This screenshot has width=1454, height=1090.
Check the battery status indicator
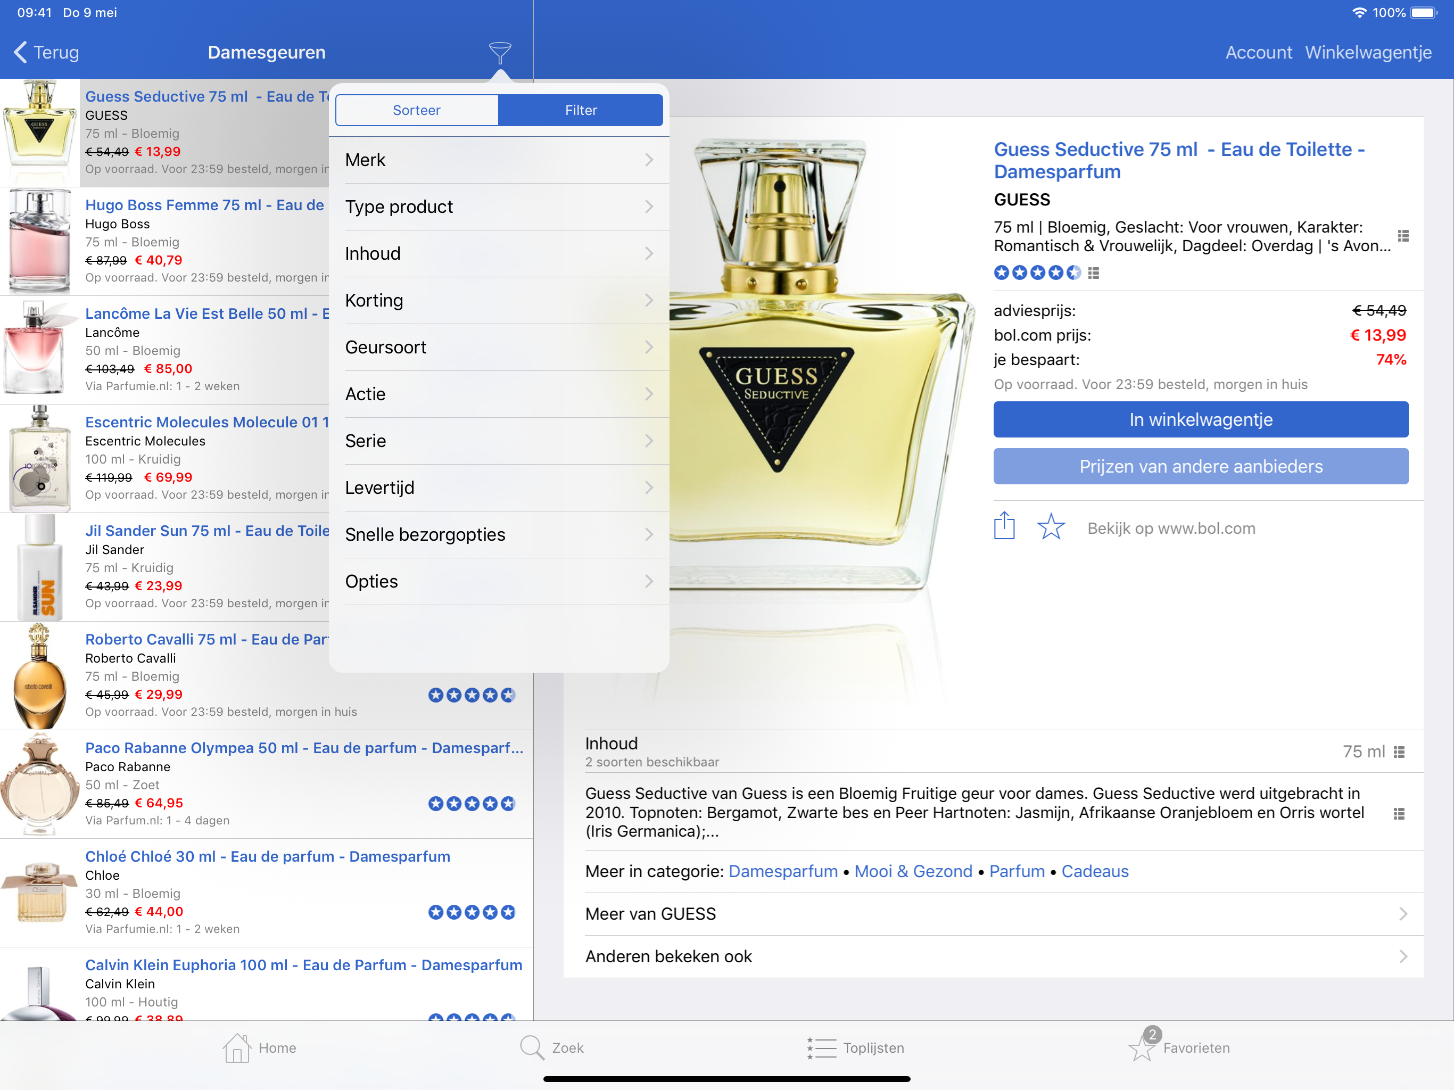pos(1424,12)
